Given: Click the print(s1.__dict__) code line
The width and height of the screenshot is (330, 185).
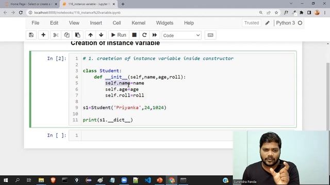Looking at the screenshot, I should pyautogui.click(x=108, y=120).
